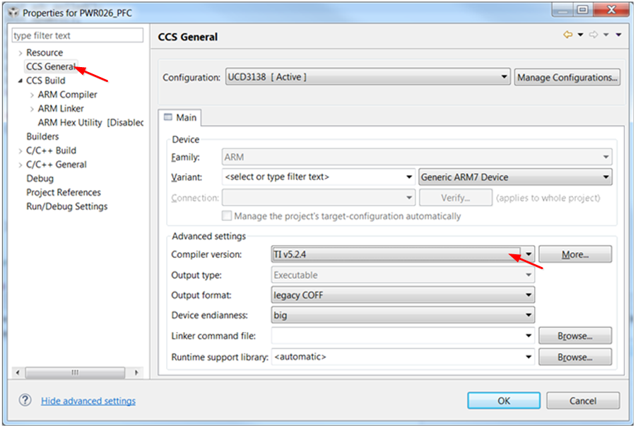
Task: Open the back history dropdown arrow
Action: click(x=580, y=35)
